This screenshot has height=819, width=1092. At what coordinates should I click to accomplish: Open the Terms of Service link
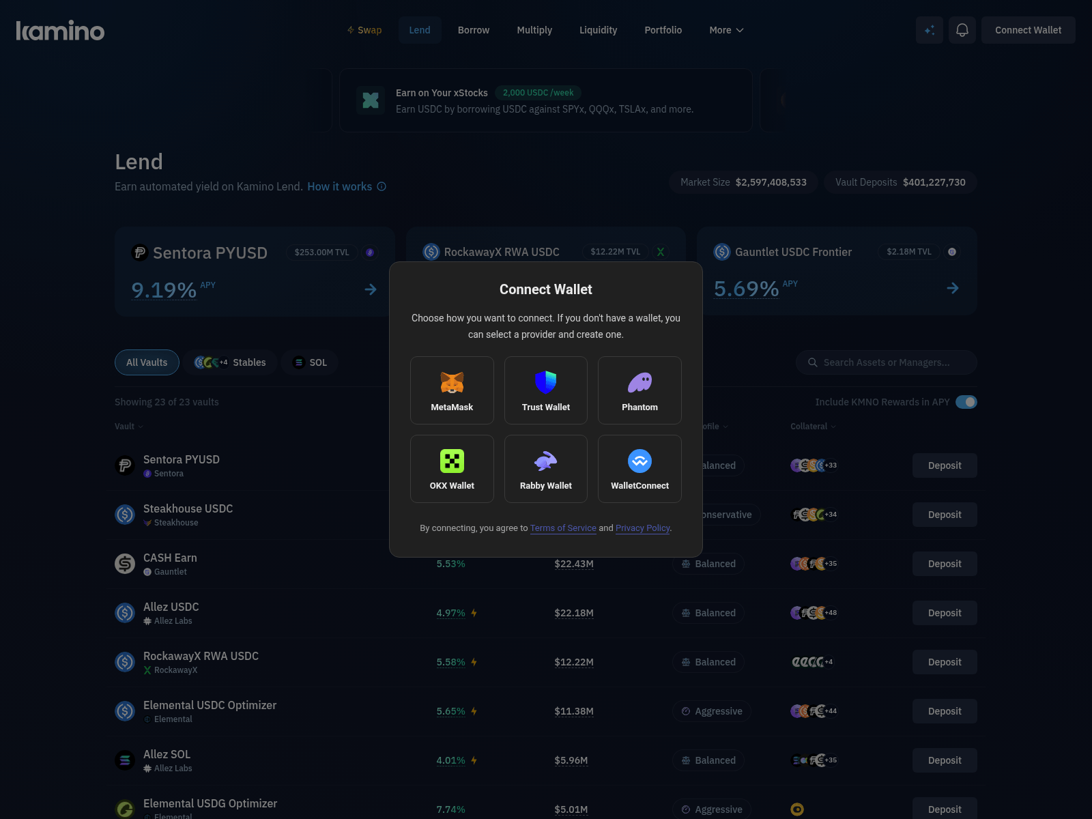coord(563,528)
